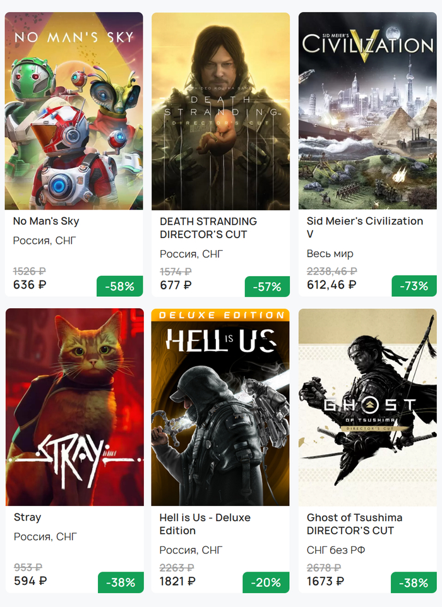The image size is (442, 607).
Task: Click the No Man's Sky title link
Action: click(46, 221)
